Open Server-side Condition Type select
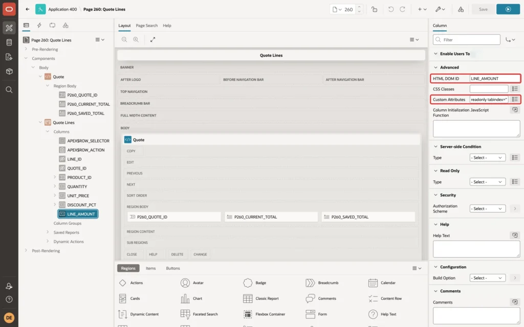The height and width of the screenshot is (327, 524). [x=487, y=157]
